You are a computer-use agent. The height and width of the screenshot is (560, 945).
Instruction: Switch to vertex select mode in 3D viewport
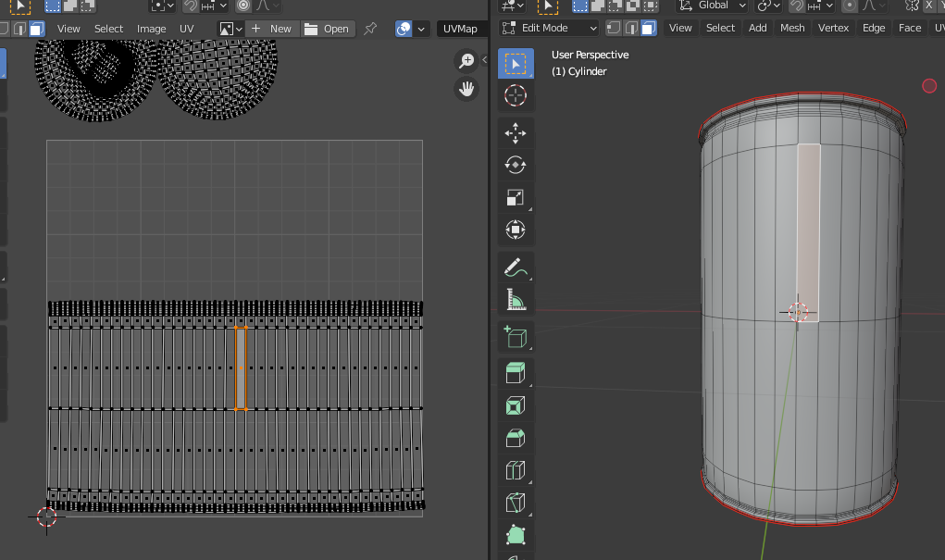[x=614, y=28]
